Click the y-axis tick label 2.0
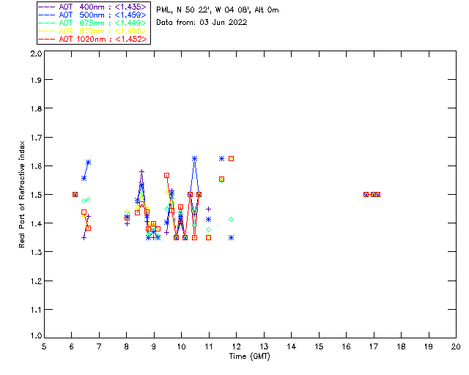This screenshot has height=375, width=469. [x=36, y=53]
